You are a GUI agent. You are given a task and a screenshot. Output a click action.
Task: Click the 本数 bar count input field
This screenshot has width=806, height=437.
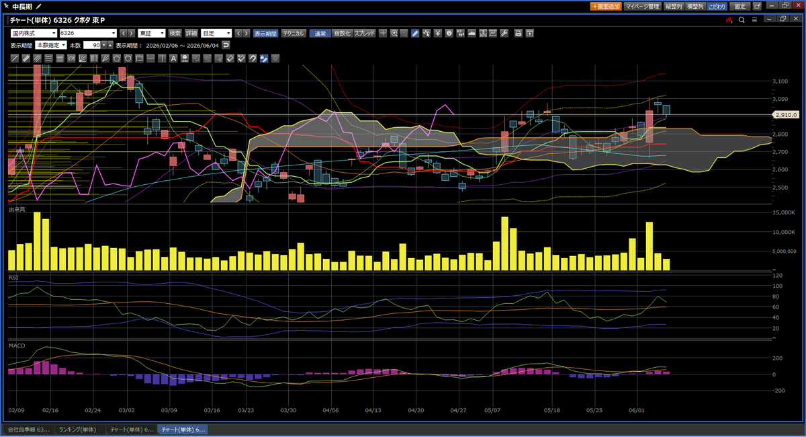coord(92,45)
